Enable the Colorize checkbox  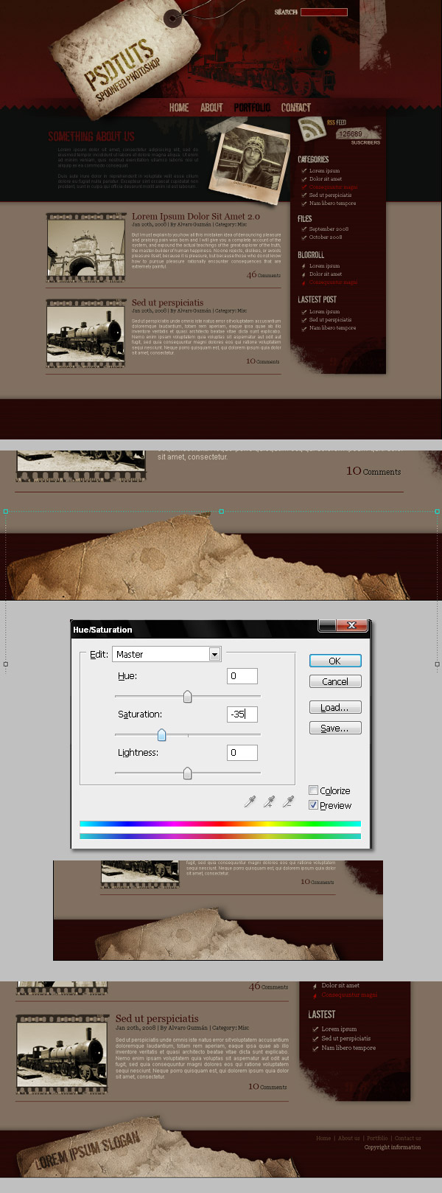313,790
